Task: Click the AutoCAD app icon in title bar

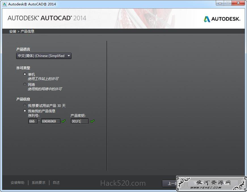Action: (5, 4)
